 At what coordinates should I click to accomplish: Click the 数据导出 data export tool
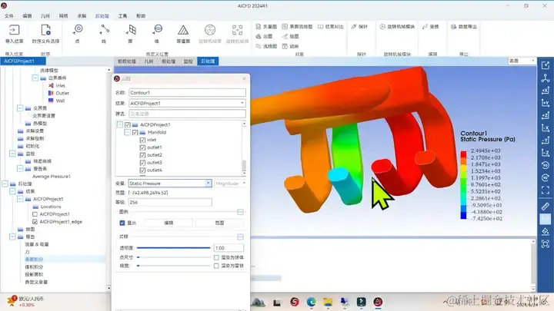point(464,26)
